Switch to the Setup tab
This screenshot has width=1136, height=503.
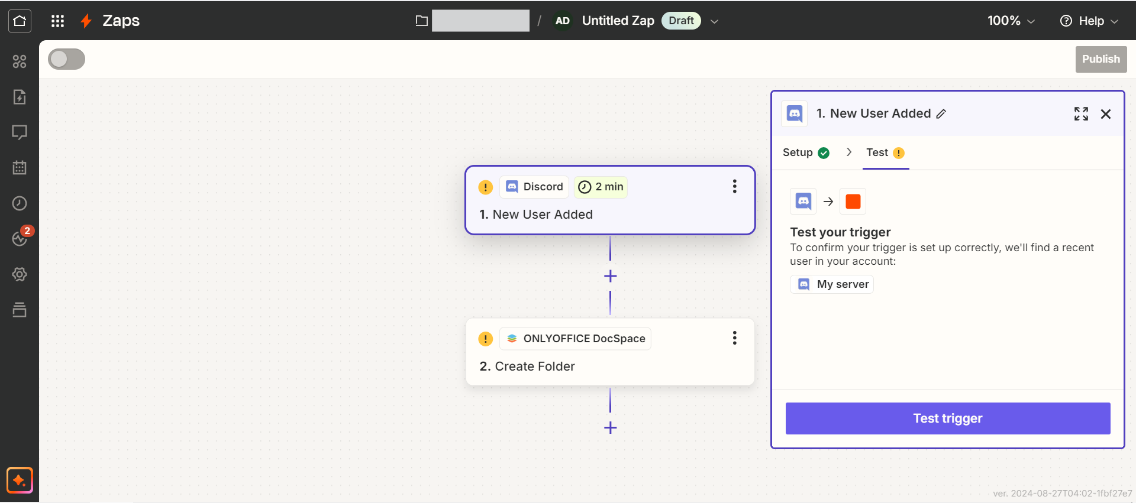click(x=806, y=152)
